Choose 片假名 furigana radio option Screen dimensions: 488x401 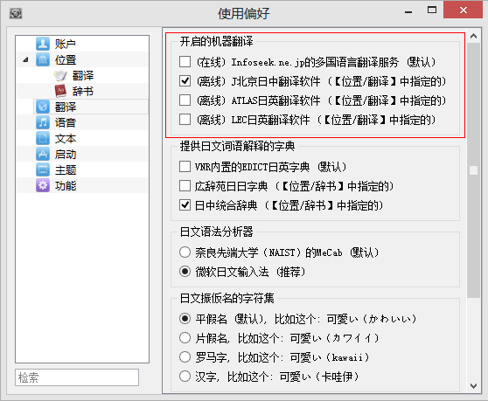[185, 338]
